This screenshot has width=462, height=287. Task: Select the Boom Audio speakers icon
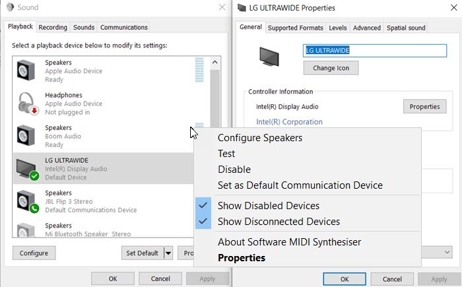pos(27,135)
